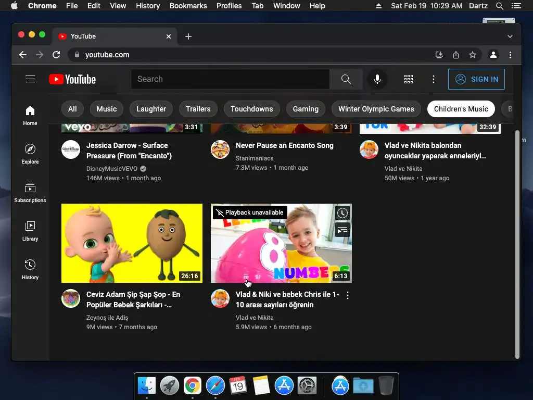This screenshot has width=533, height=400.
Task: Select the Children's Music chip
Action: (x=461, y=109)
